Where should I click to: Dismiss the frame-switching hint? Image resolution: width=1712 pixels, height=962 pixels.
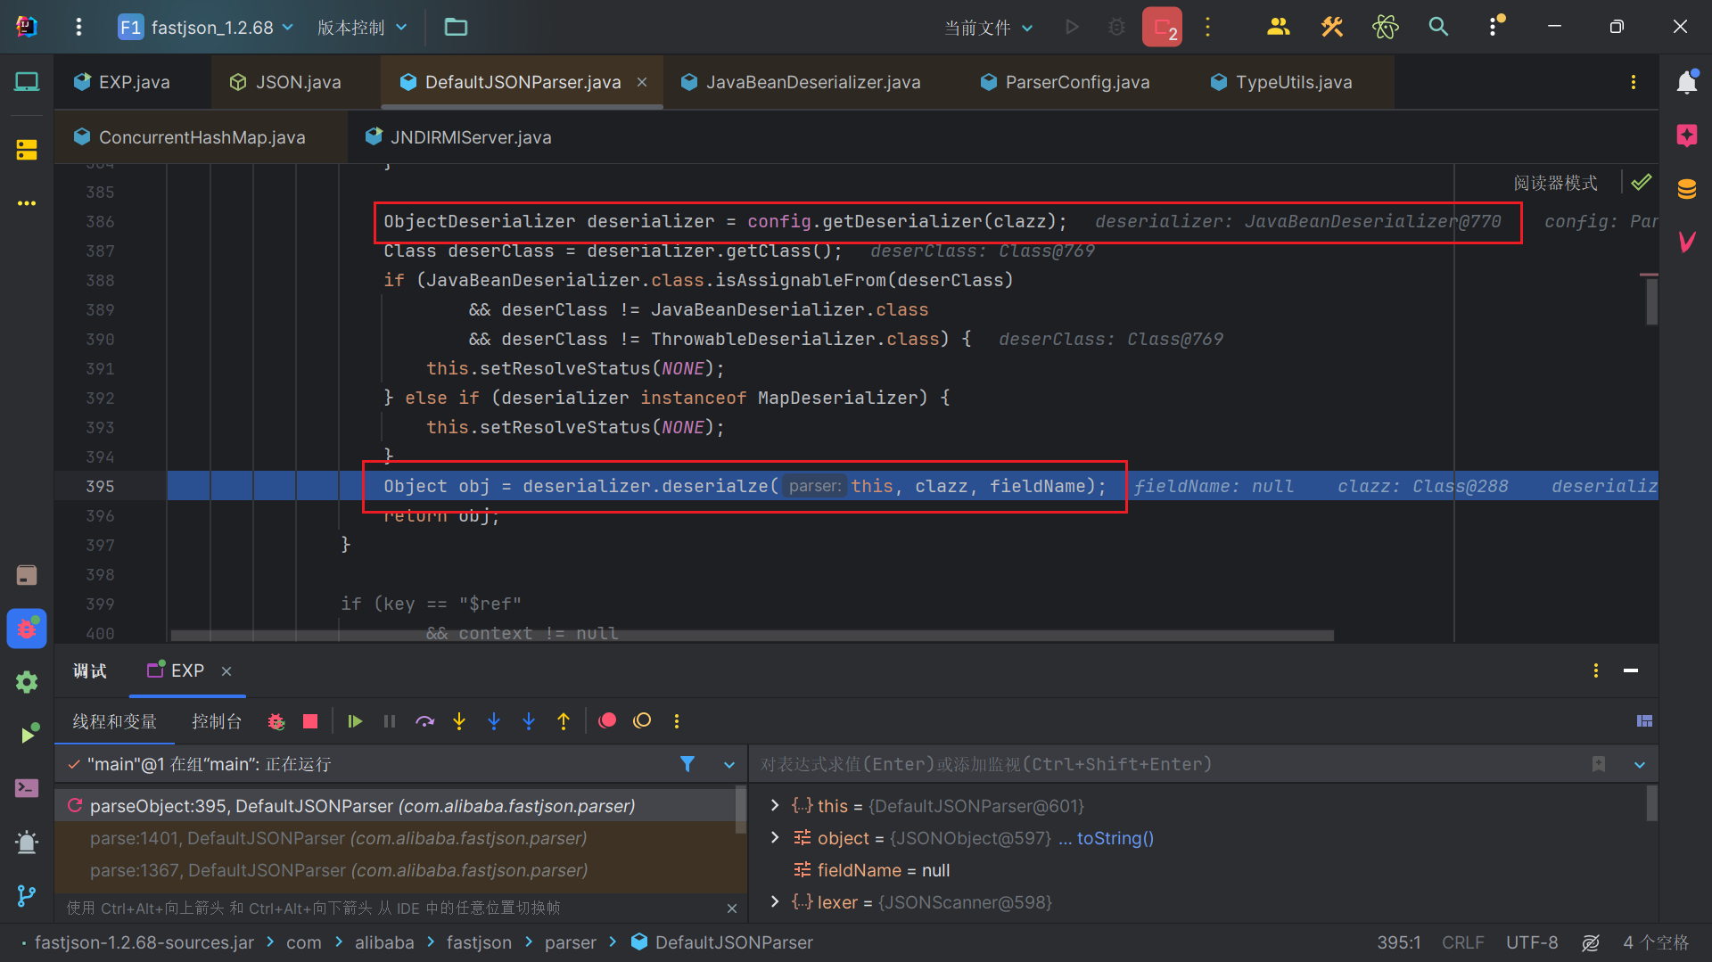[732, 909]
